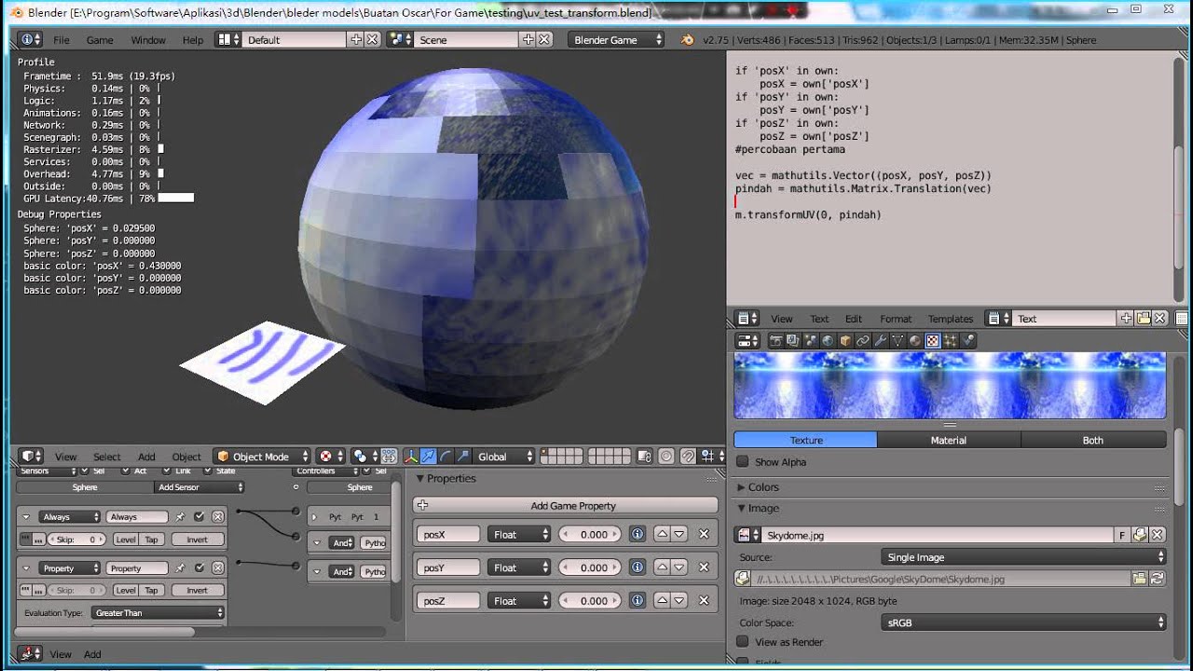Viewport: 1193px width, 671px height.
Task: Open the Window menu
Action: tap(148, 40)
